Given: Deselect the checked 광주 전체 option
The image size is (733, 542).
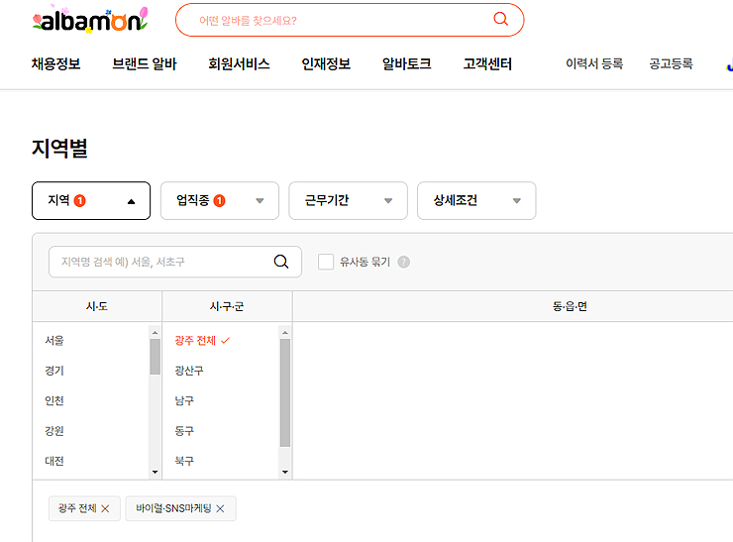Looking at the screenshot, I should tap(202, 341).
